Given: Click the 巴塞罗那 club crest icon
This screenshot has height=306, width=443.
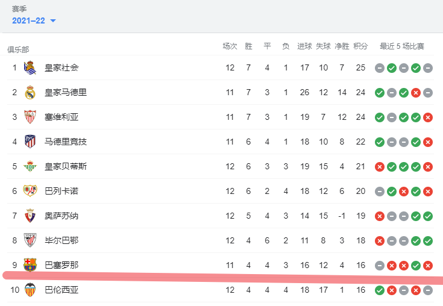Looking at the screenshot, I should [30, 265].
